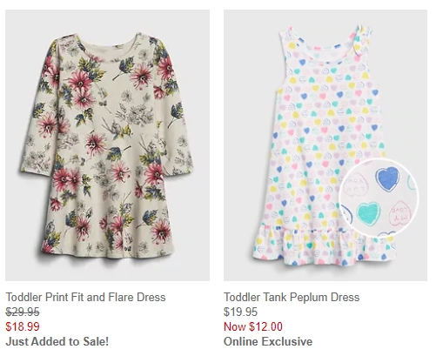Click the Toddler Print Fit and Flare Dress title
Screen dimensions: 436x356
pyautogui.click(x=85, y=297)
